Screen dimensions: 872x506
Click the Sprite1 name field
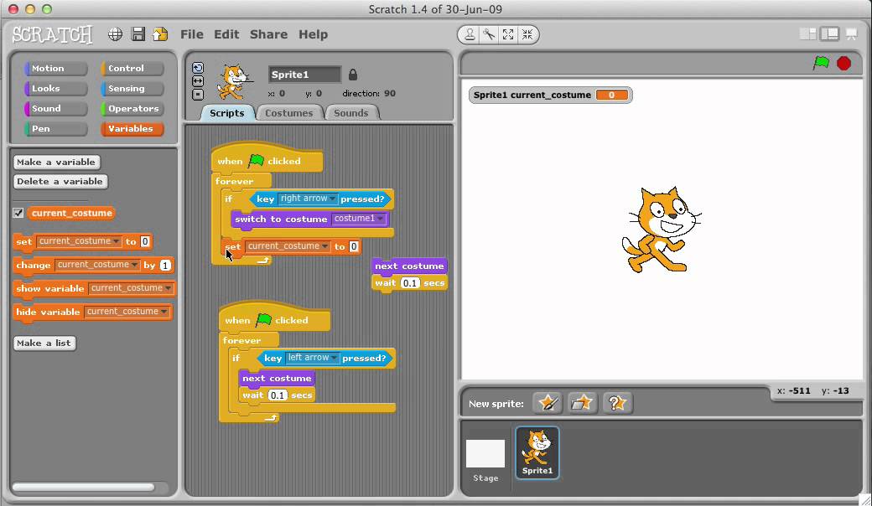(304, 75)
